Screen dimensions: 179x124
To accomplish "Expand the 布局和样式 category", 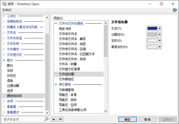I will (4, 21).
